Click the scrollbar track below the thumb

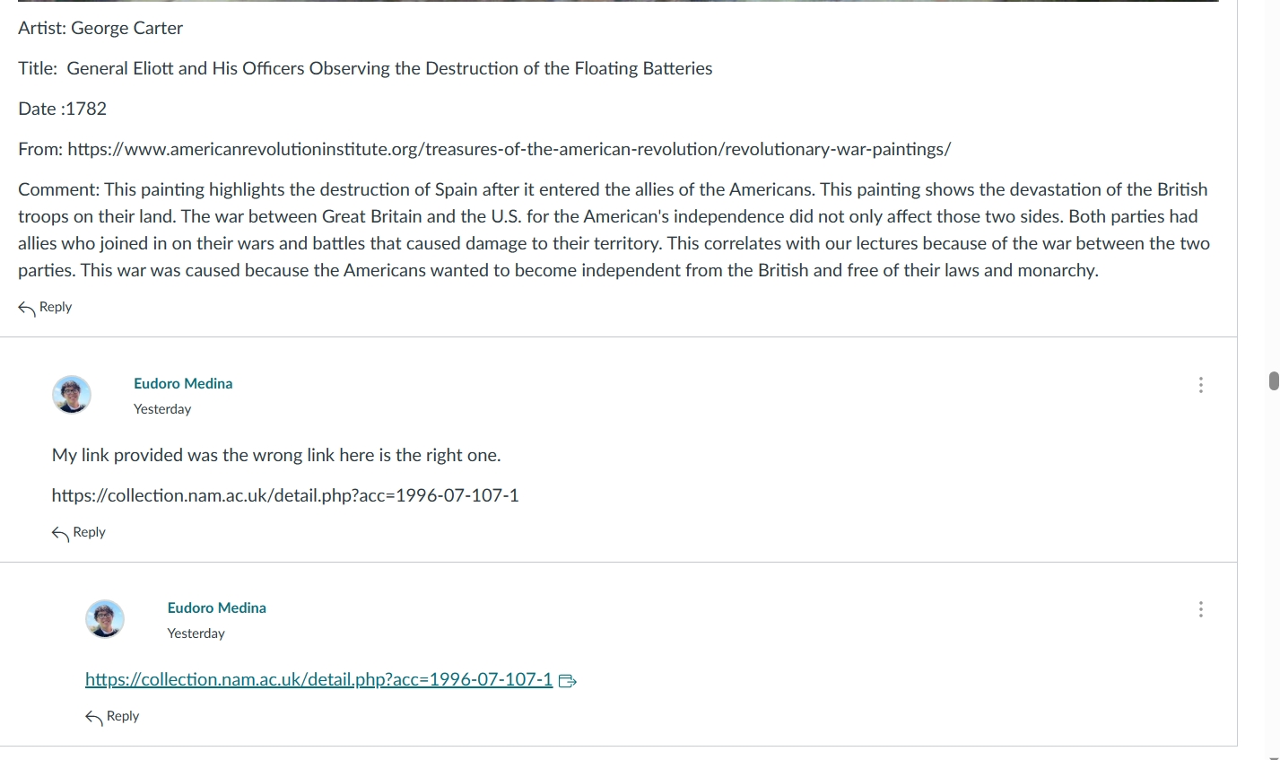[x=1274, y=574]
